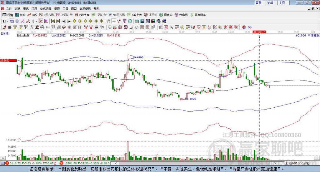Click the highlighted date 2023-08-31 marker

[x=259, y=32]
